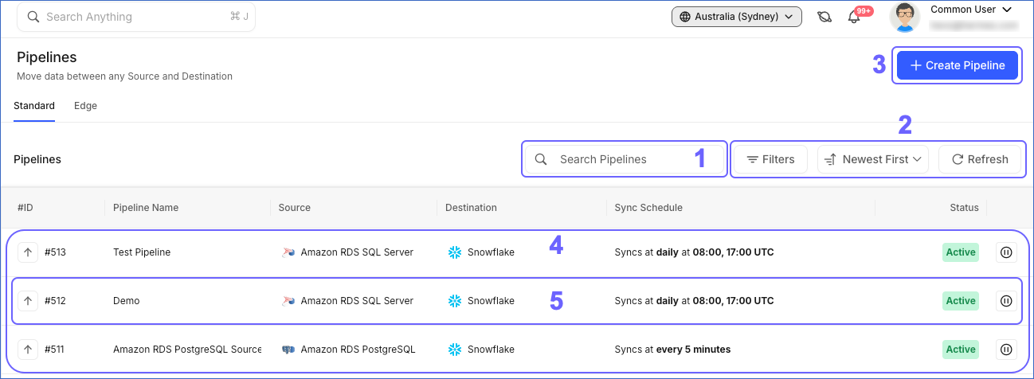Click 'Syncs at every 5 minutes' schedule

tap(672, 350)
